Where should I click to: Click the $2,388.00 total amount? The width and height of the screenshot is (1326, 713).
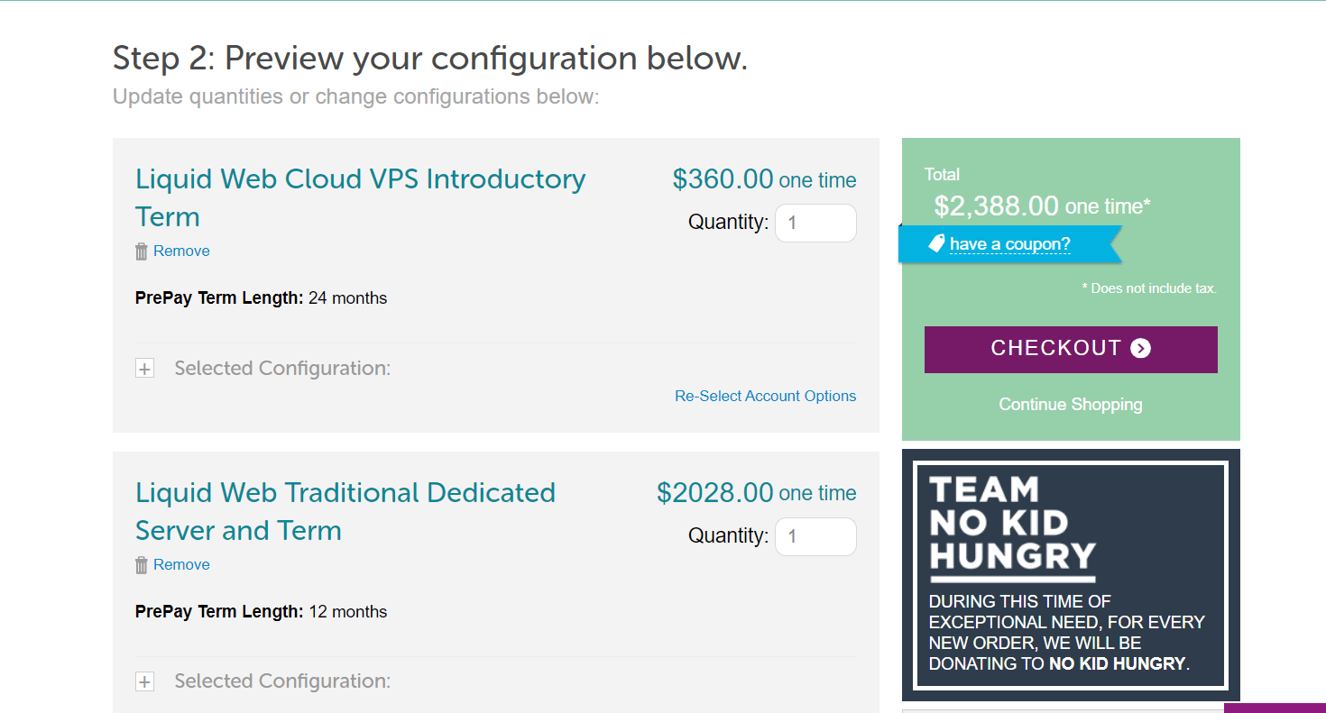(x=996, y=206)
